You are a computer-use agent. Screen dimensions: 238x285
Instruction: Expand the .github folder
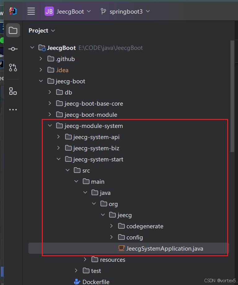(41, 59)
